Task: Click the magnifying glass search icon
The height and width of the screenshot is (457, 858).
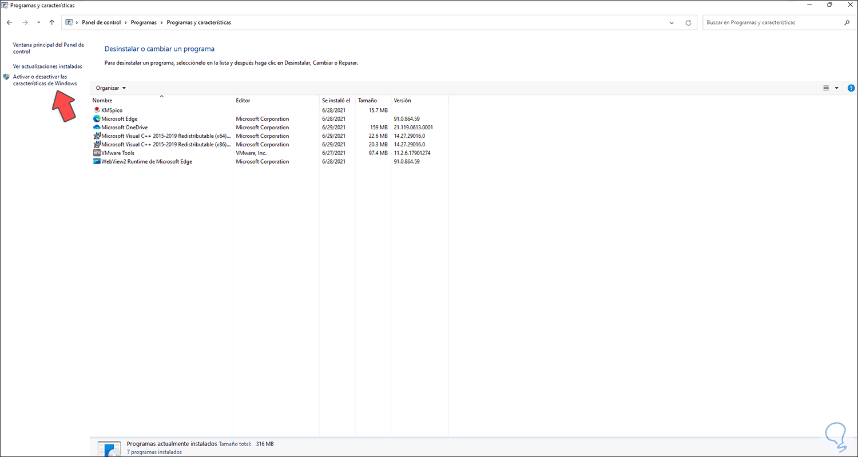Action: click(x=847, y=23)
